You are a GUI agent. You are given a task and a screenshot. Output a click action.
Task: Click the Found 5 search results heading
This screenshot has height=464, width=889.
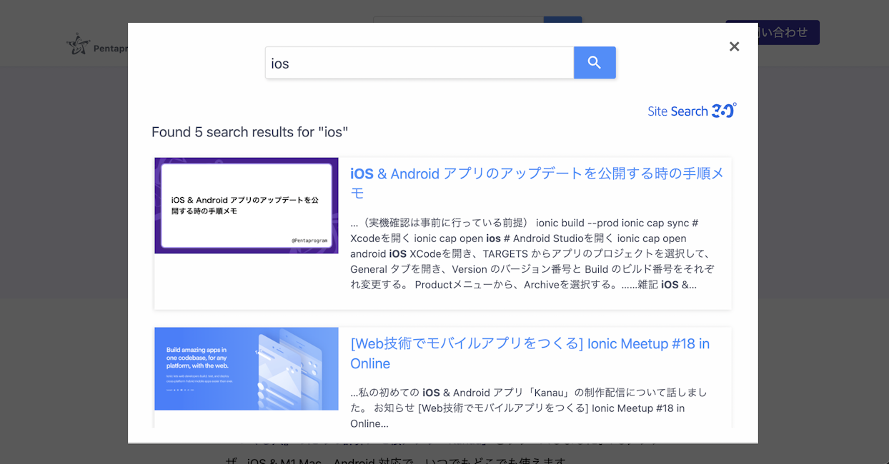(249, 131)
